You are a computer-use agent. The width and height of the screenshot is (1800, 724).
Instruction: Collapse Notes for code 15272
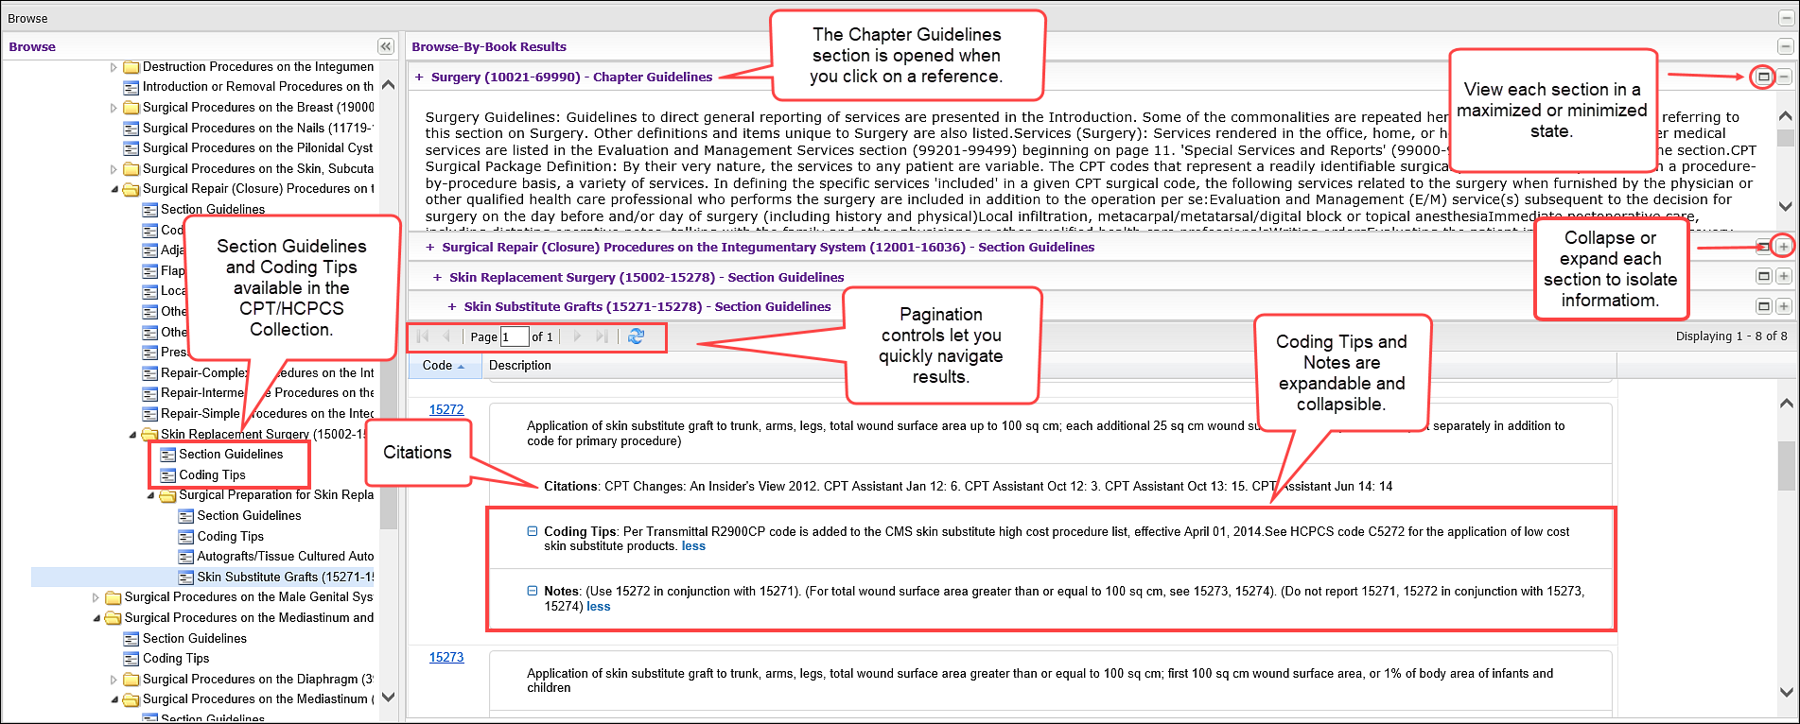(x=533, y=591)
